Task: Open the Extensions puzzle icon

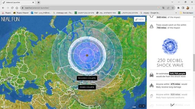Action: coord(178,8)
